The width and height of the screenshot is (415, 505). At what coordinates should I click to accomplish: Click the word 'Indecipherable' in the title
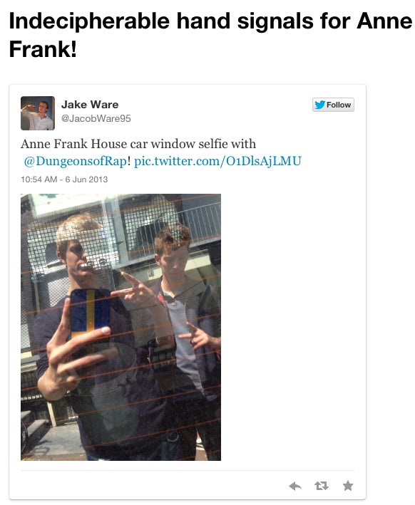point(89,21)
